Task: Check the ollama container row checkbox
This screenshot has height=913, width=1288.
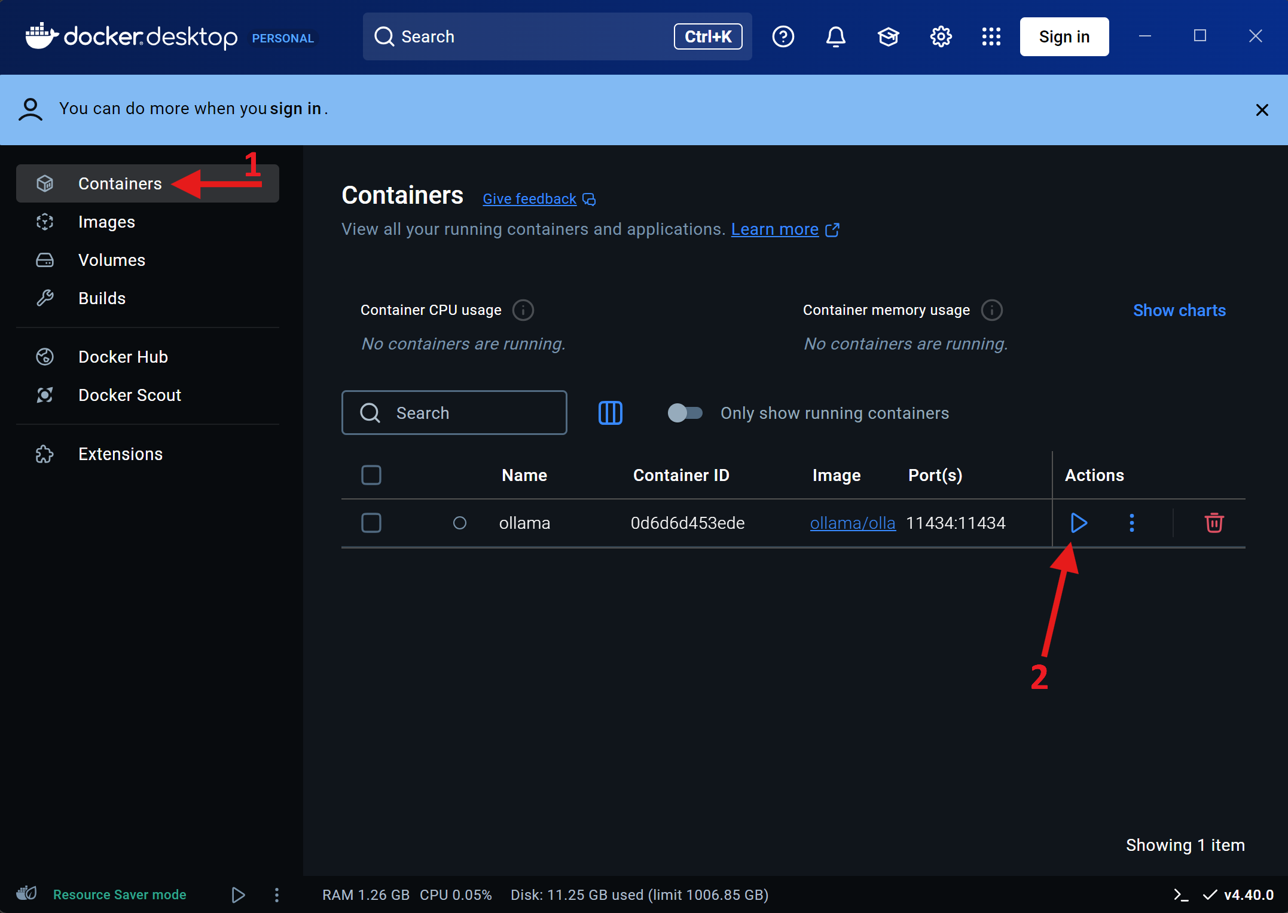Action: point(371,523)
